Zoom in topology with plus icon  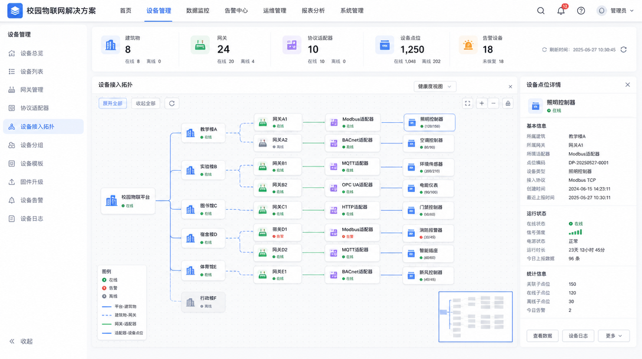481,103
